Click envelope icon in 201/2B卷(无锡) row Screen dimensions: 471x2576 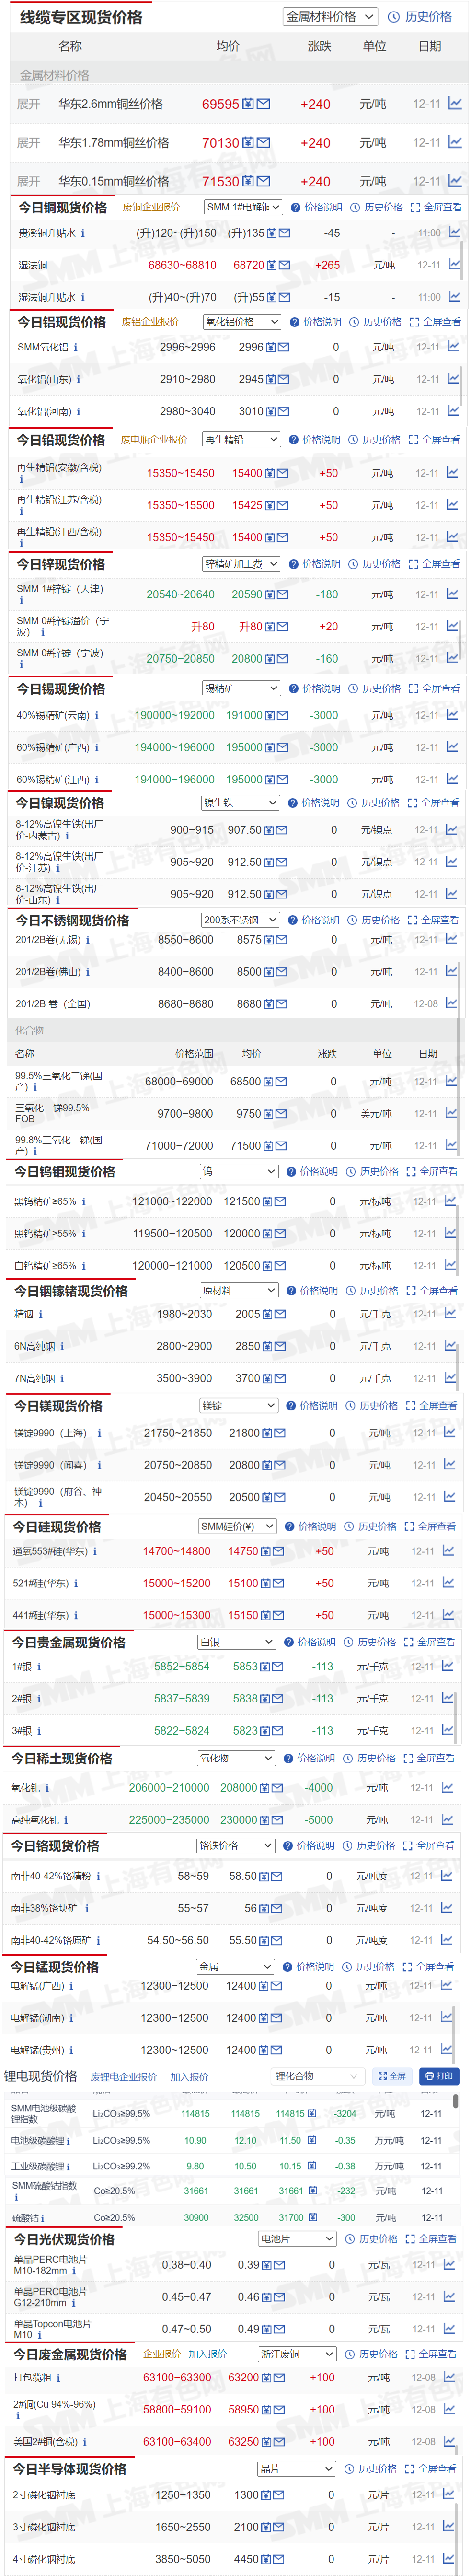pyautogui.click(x=282, y=940)
